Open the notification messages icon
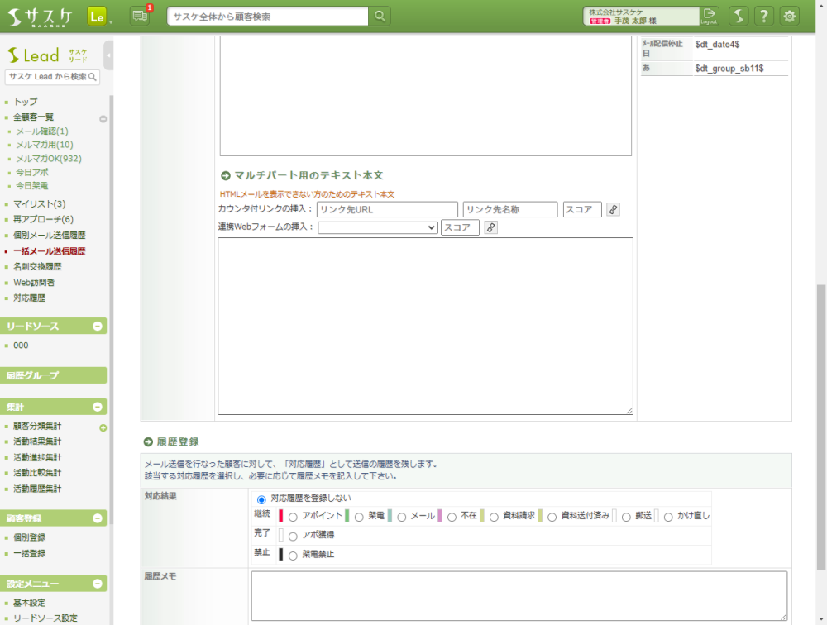Viewport: 827px width, 625px height. pos(140,16)
